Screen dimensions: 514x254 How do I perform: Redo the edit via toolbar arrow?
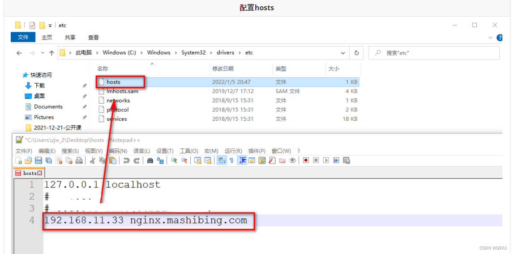[x=137, y=161]
